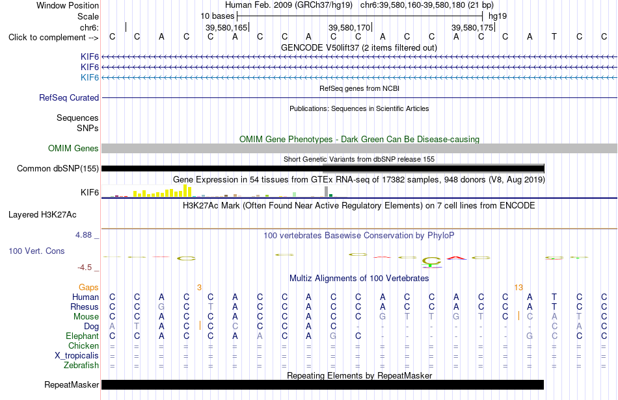This screenshot has height=400, width=618.
Task: Click the '10 bases' scale text
Action: tap(217, 16)
